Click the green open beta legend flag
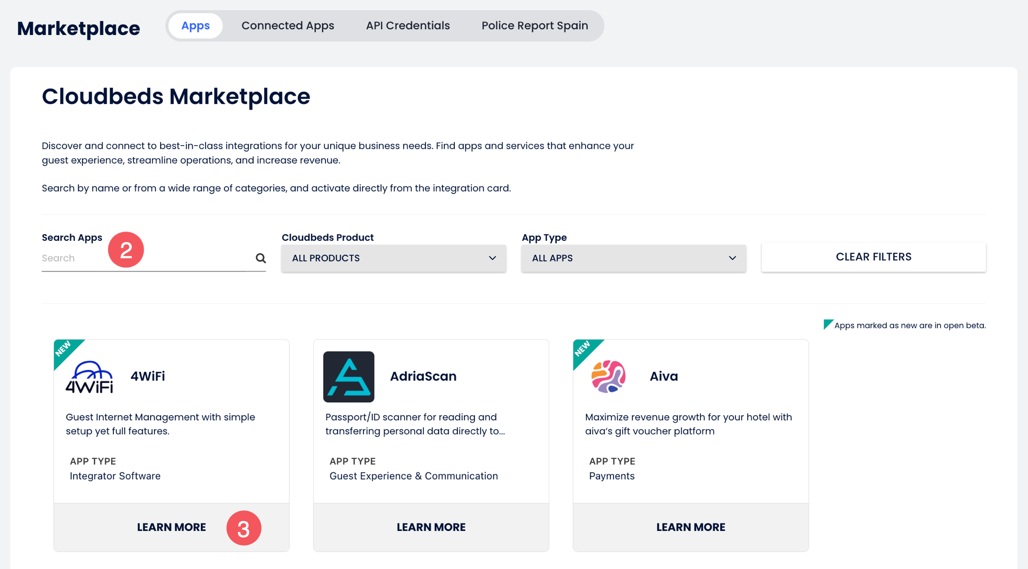 827,324
